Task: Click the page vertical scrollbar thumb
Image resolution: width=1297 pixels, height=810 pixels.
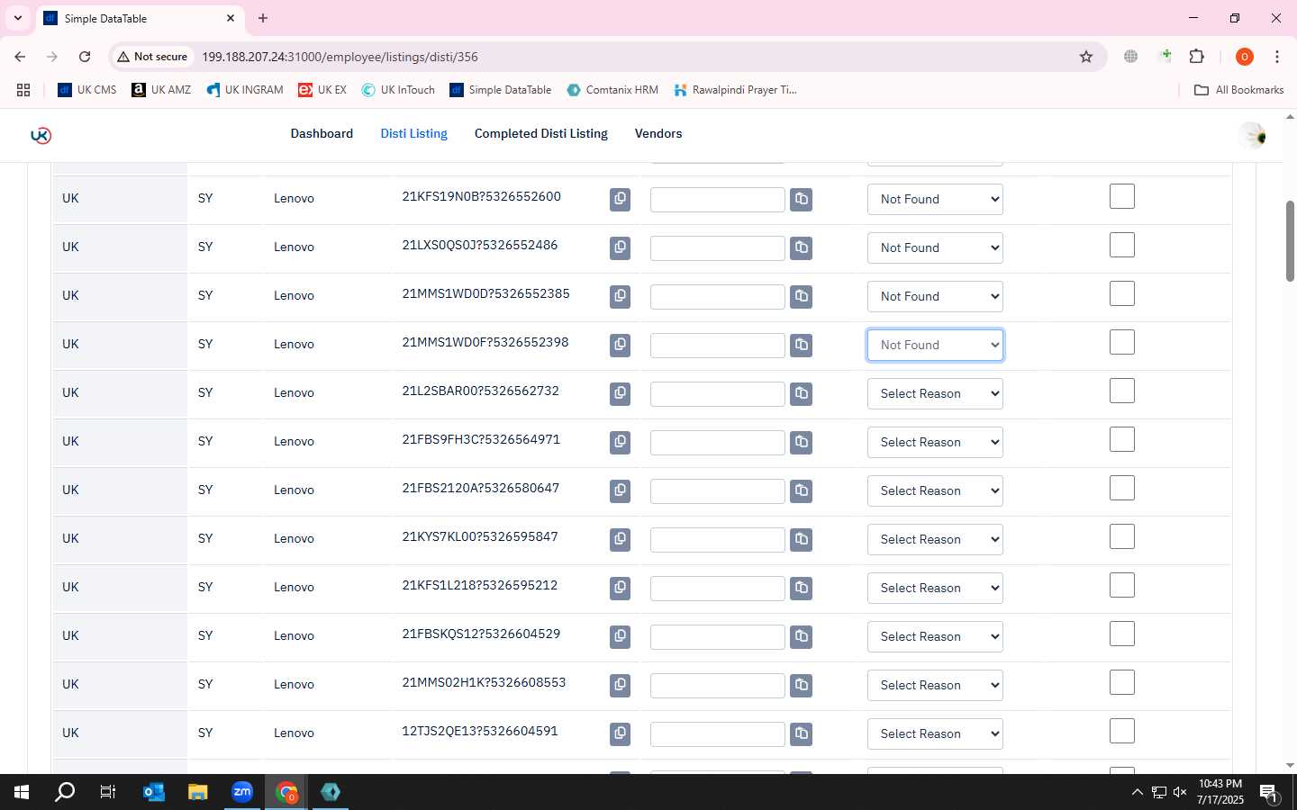Action: click(1290, 241)
